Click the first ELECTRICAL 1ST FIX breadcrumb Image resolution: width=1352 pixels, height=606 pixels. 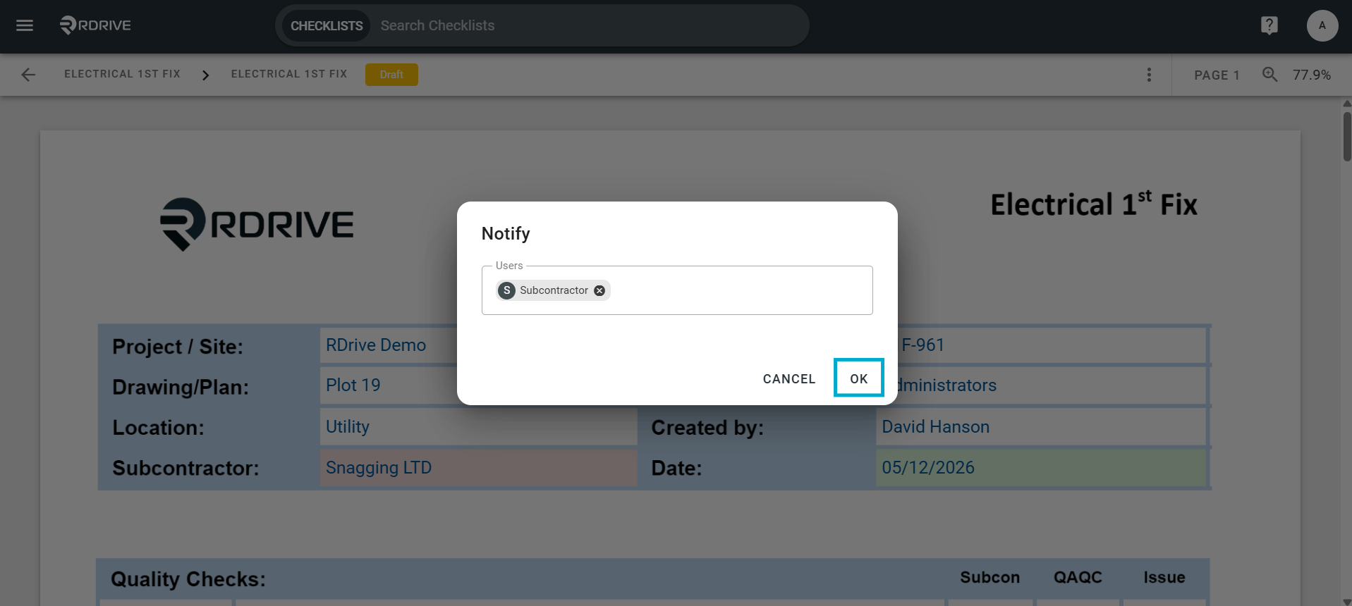(122, 74)
